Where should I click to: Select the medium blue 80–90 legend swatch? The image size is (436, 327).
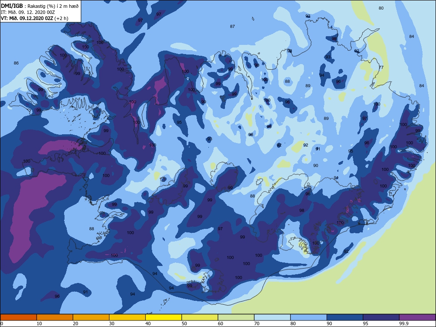point(309,317)
